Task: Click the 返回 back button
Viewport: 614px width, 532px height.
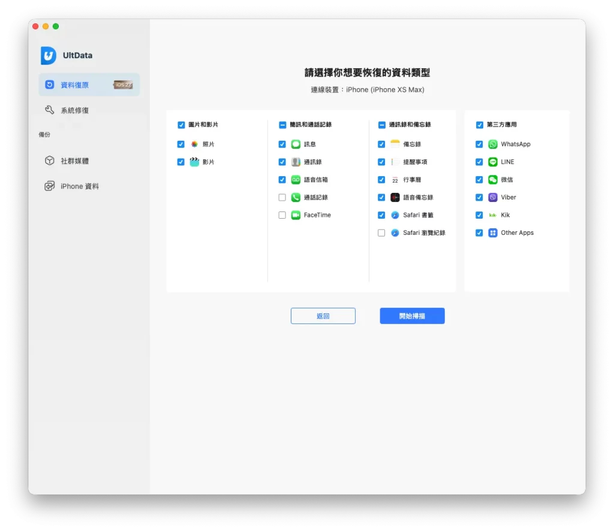Action: coord(323,316)
